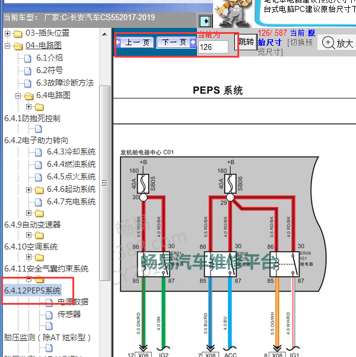Click the mechanic mascot image
Viewport: 356px width, 357px height.
tap(233, 13)
